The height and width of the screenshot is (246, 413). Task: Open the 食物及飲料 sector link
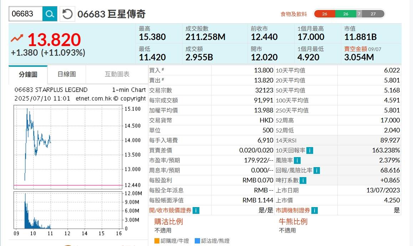coord(294,14)
